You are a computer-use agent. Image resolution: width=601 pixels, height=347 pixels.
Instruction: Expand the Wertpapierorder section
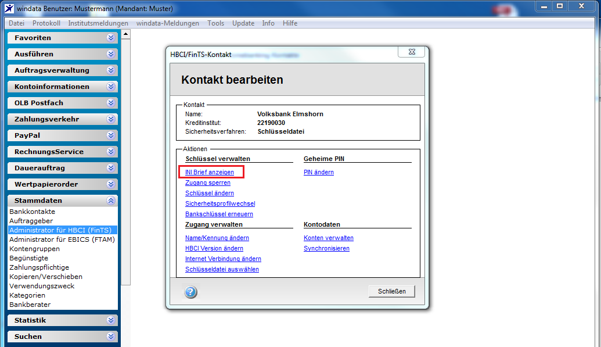[x=63, y=184]
